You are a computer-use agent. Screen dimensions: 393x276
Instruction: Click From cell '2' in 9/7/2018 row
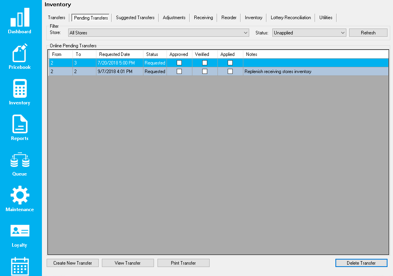point(61,72)
